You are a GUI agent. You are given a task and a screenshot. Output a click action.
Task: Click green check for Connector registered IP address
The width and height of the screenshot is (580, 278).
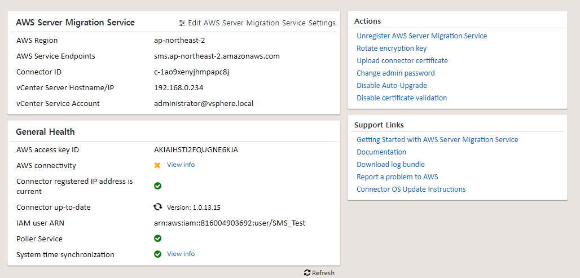157,186
